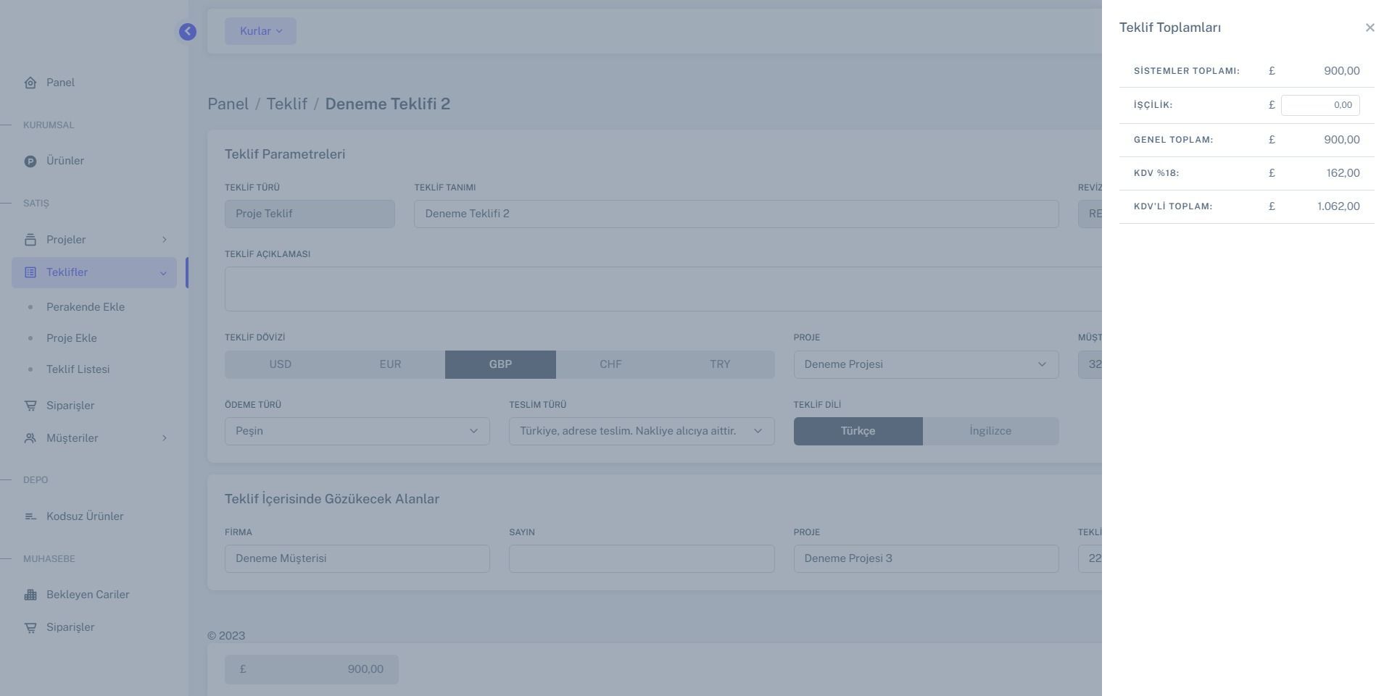Set offer language to İngilizce

[990, 432]
